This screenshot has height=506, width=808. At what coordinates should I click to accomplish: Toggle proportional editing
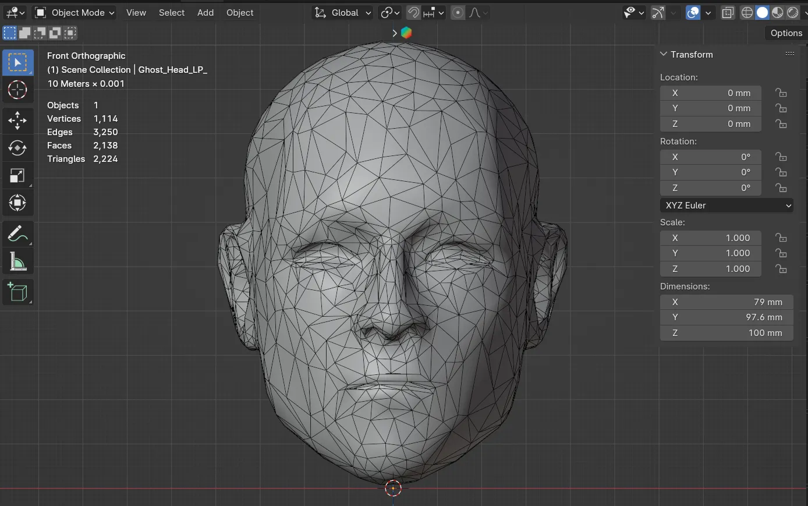(458, 12)
